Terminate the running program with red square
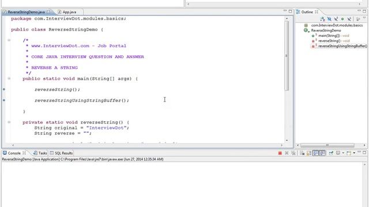The image size is (369, 207). (280, 153)
